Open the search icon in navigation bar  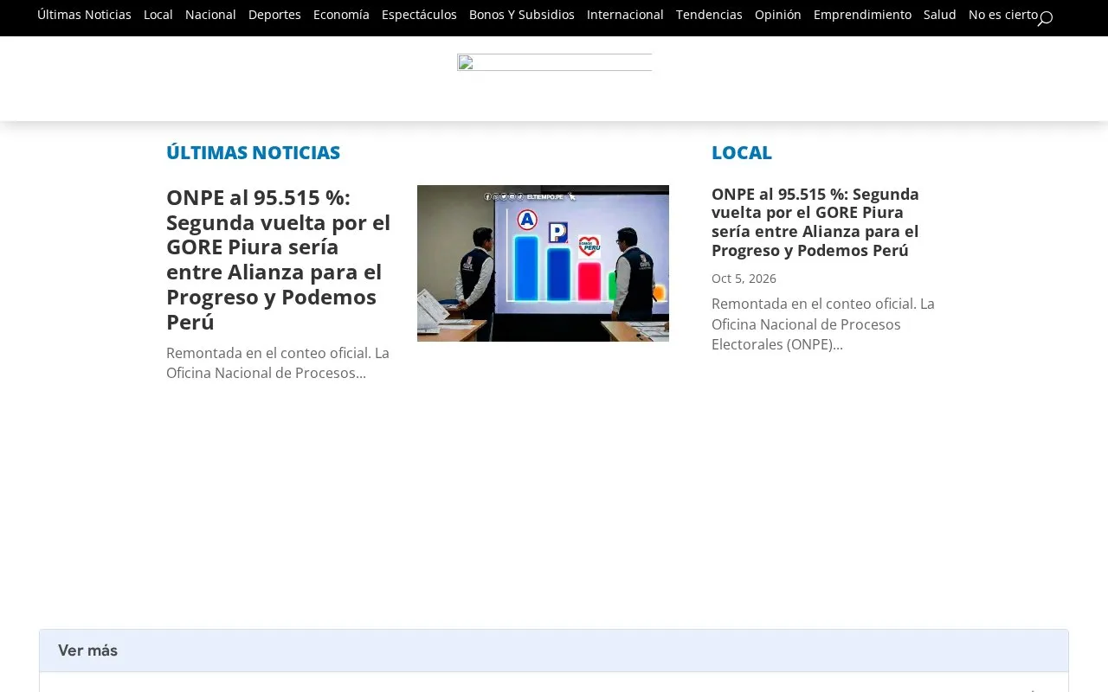1045,18
